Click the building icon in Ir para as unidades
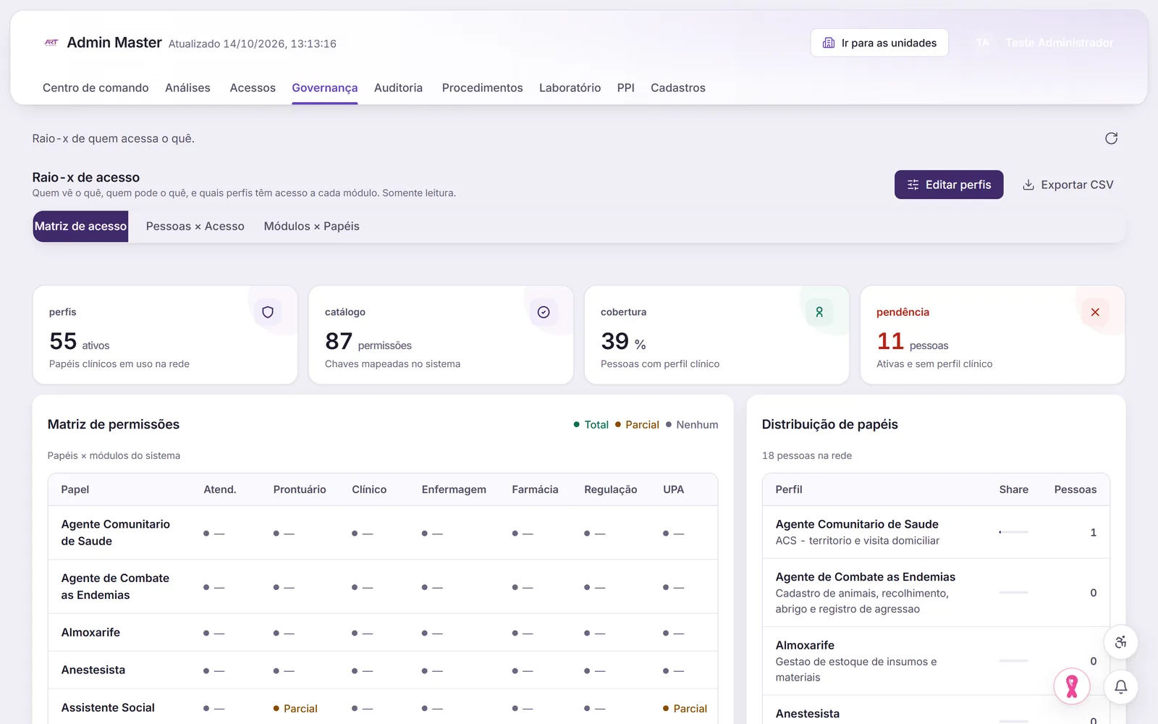Screen dimensions: 1158x724 tap(829, 43)
